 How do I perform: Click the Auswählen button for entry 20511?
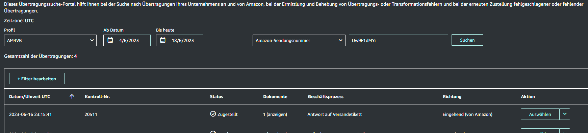point(540,114)
